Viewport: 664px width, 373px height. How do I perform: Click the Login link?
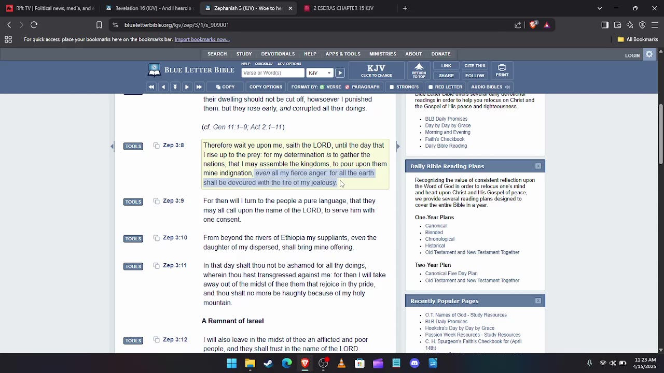(632, 55)
